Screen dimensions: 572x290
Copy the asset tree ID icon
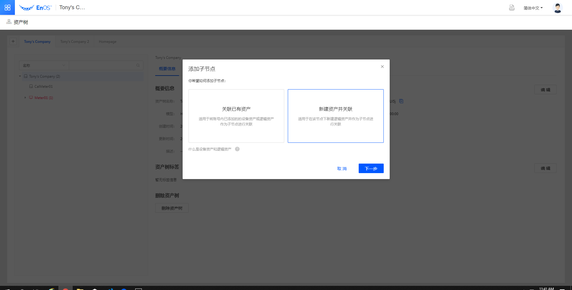click(401, 101)
